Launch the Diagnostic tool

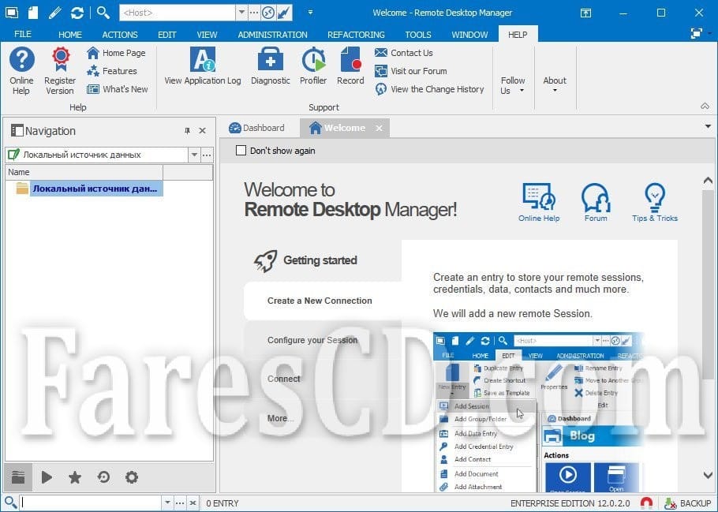point(270,66)
